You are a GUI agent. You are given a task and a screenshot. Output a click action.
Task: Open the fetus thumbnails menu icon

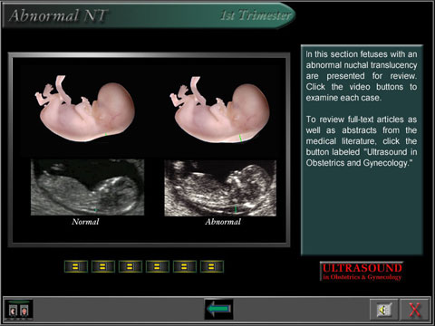click(19, 310)
